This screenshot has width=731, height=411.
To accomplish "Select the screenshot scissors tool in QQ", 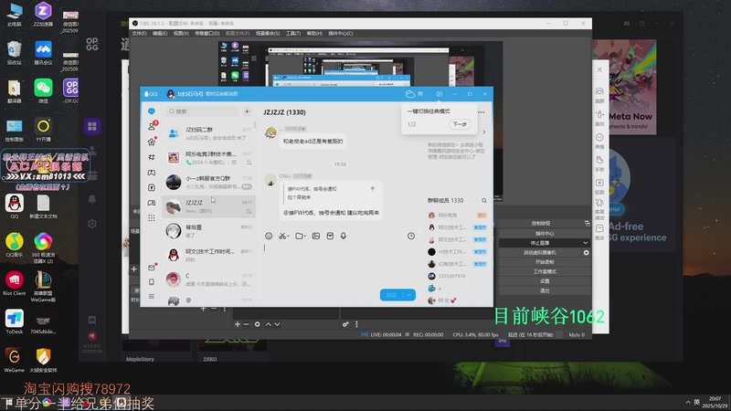I will pos(282,236).
